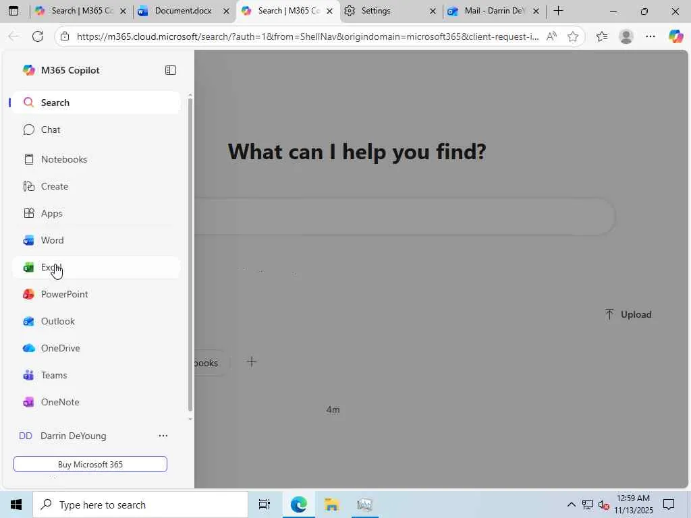Screen dimensions: 691x518
Task: Click the Read aloud icon
Action: (551, 36)
